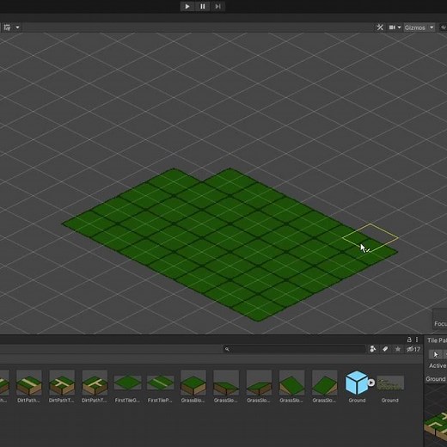Switch to the Tile Palette tab

tap(437, 340)
